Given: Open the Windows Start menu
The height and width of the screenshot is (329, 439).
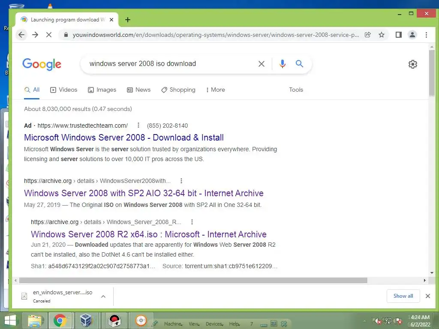Looking at the screenshot, I should tap(10, 320).
